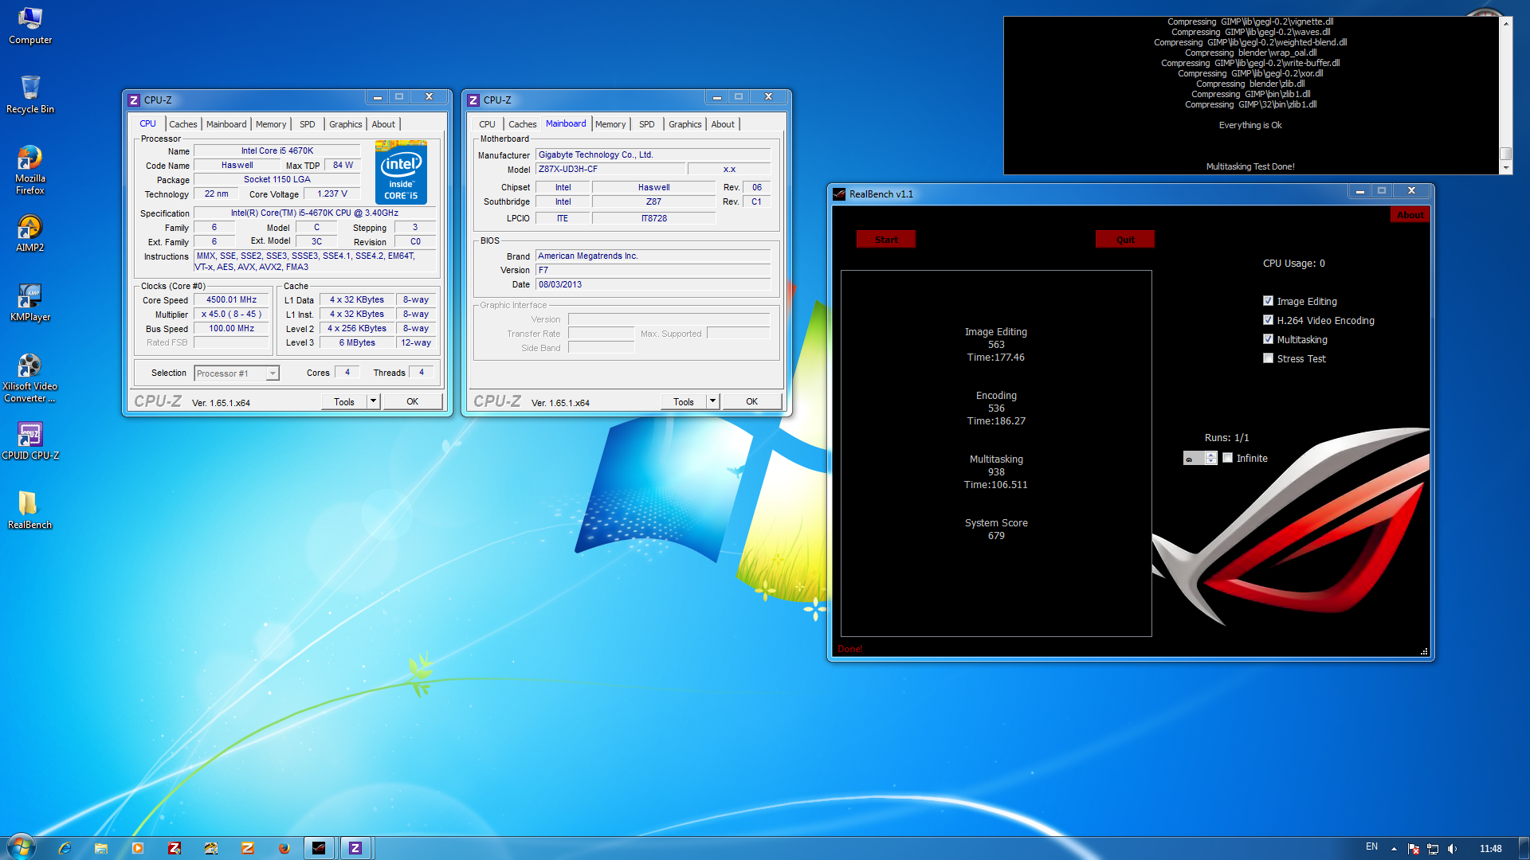This screenshot has height=860, width=1530.
Task: Click the RealBench ROG taskbar button
Action: [319, 848]
